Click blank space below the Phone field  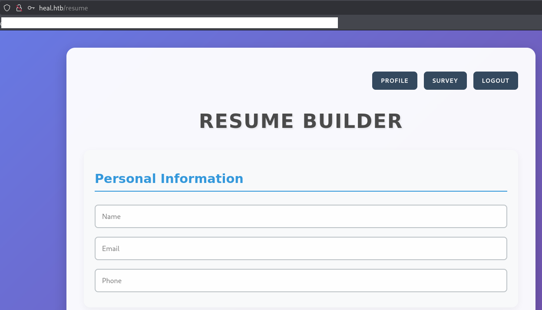pos(301,300)
